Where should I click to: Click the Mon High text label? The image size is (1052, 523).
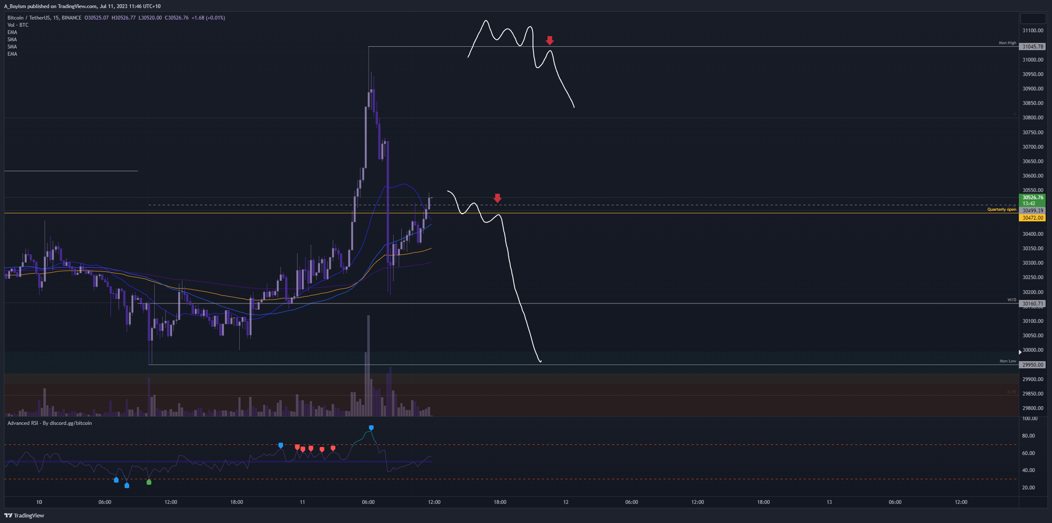1007,43
